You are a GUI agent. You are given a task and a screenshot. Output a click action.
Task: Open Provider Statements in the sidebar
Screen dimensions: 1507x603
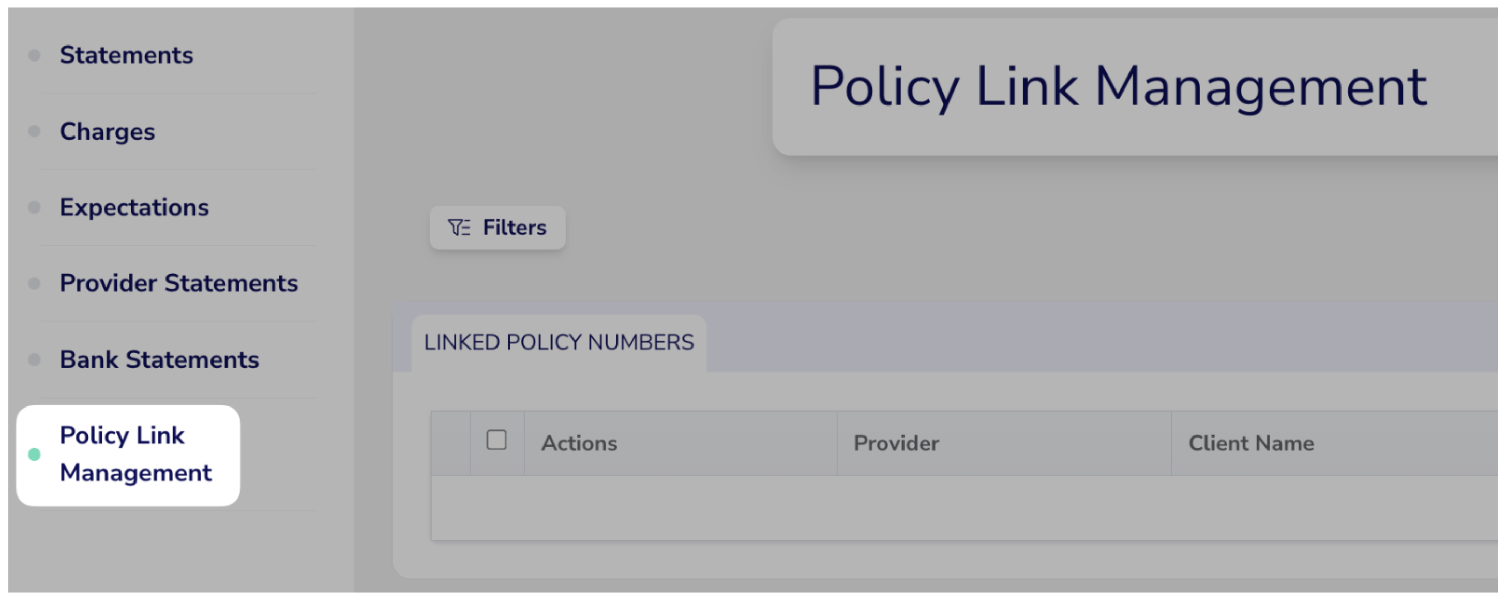pyautogui.click(x=178, y=283)
